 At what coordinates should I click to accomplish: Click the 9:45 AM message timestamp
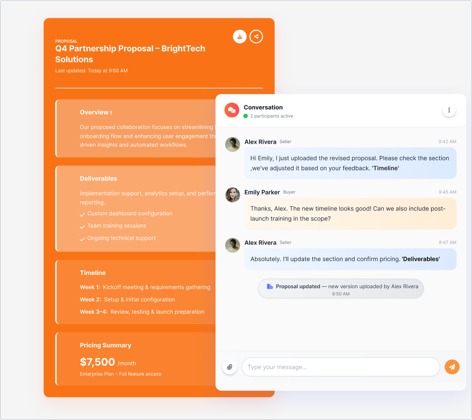click(447, 192)
